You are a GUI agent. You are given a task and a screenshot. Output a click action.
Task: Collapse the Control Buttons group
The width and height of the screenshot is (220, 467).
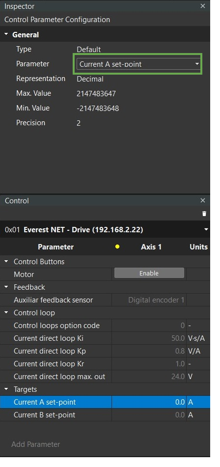coord(6,262)
